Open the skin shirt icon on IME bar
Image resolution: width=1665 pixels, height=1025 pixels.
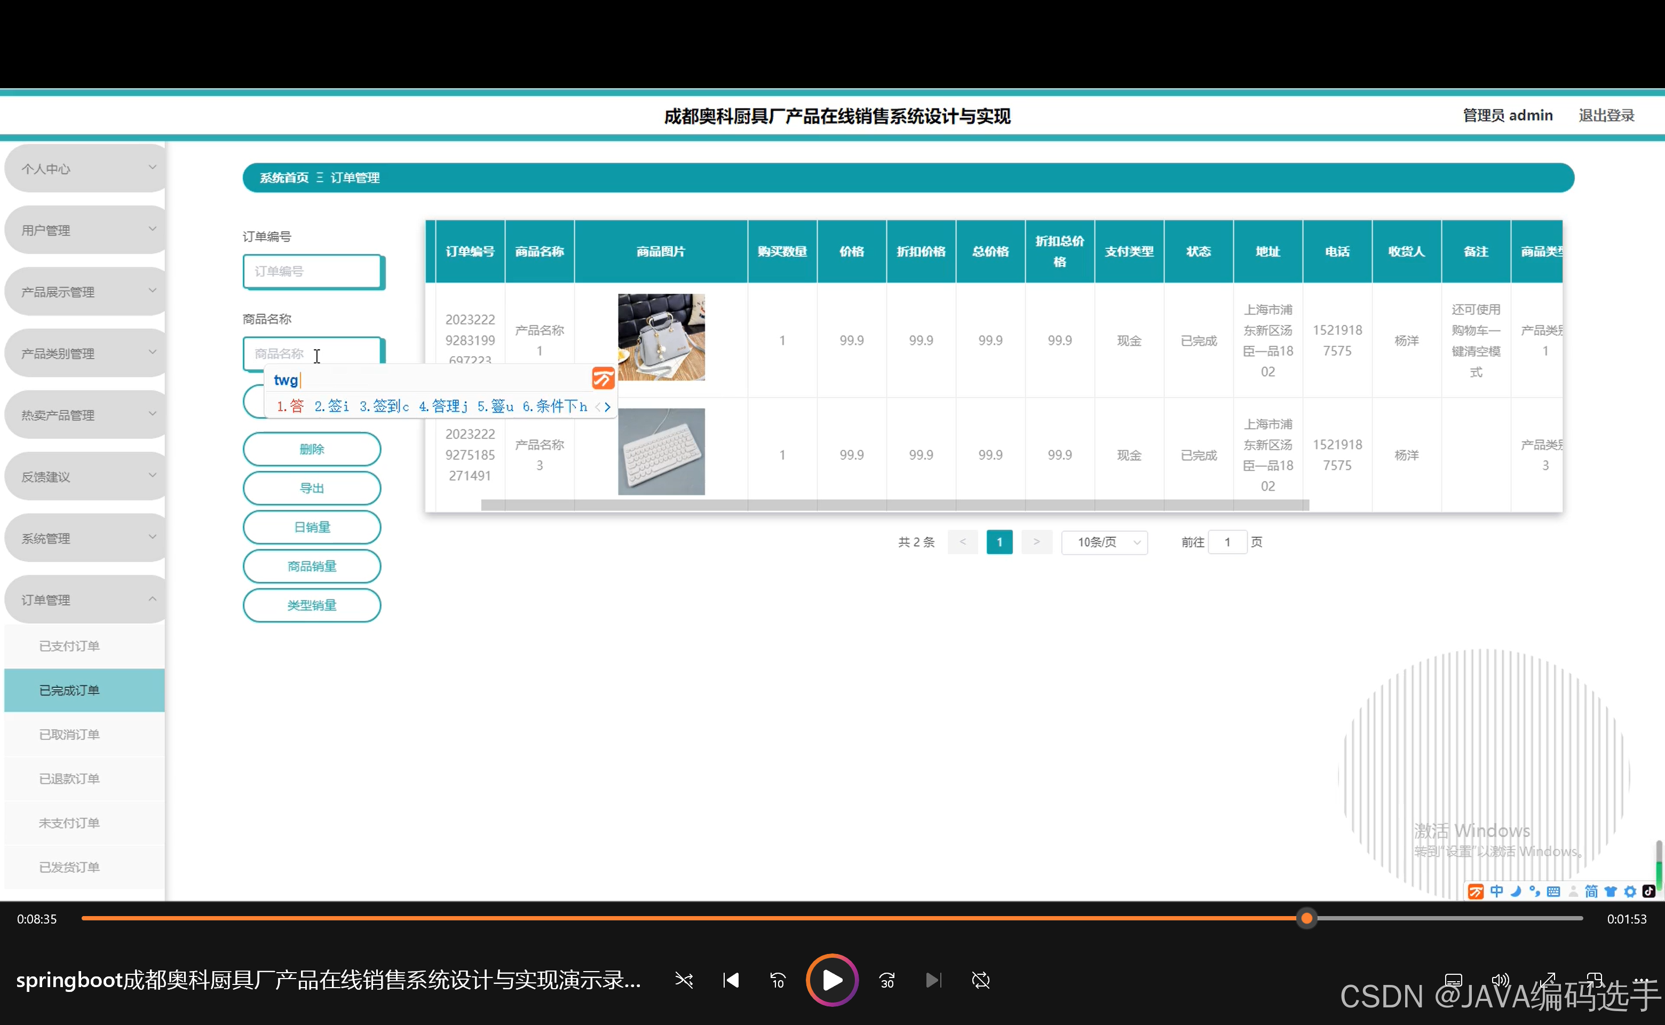[1611, 892]
